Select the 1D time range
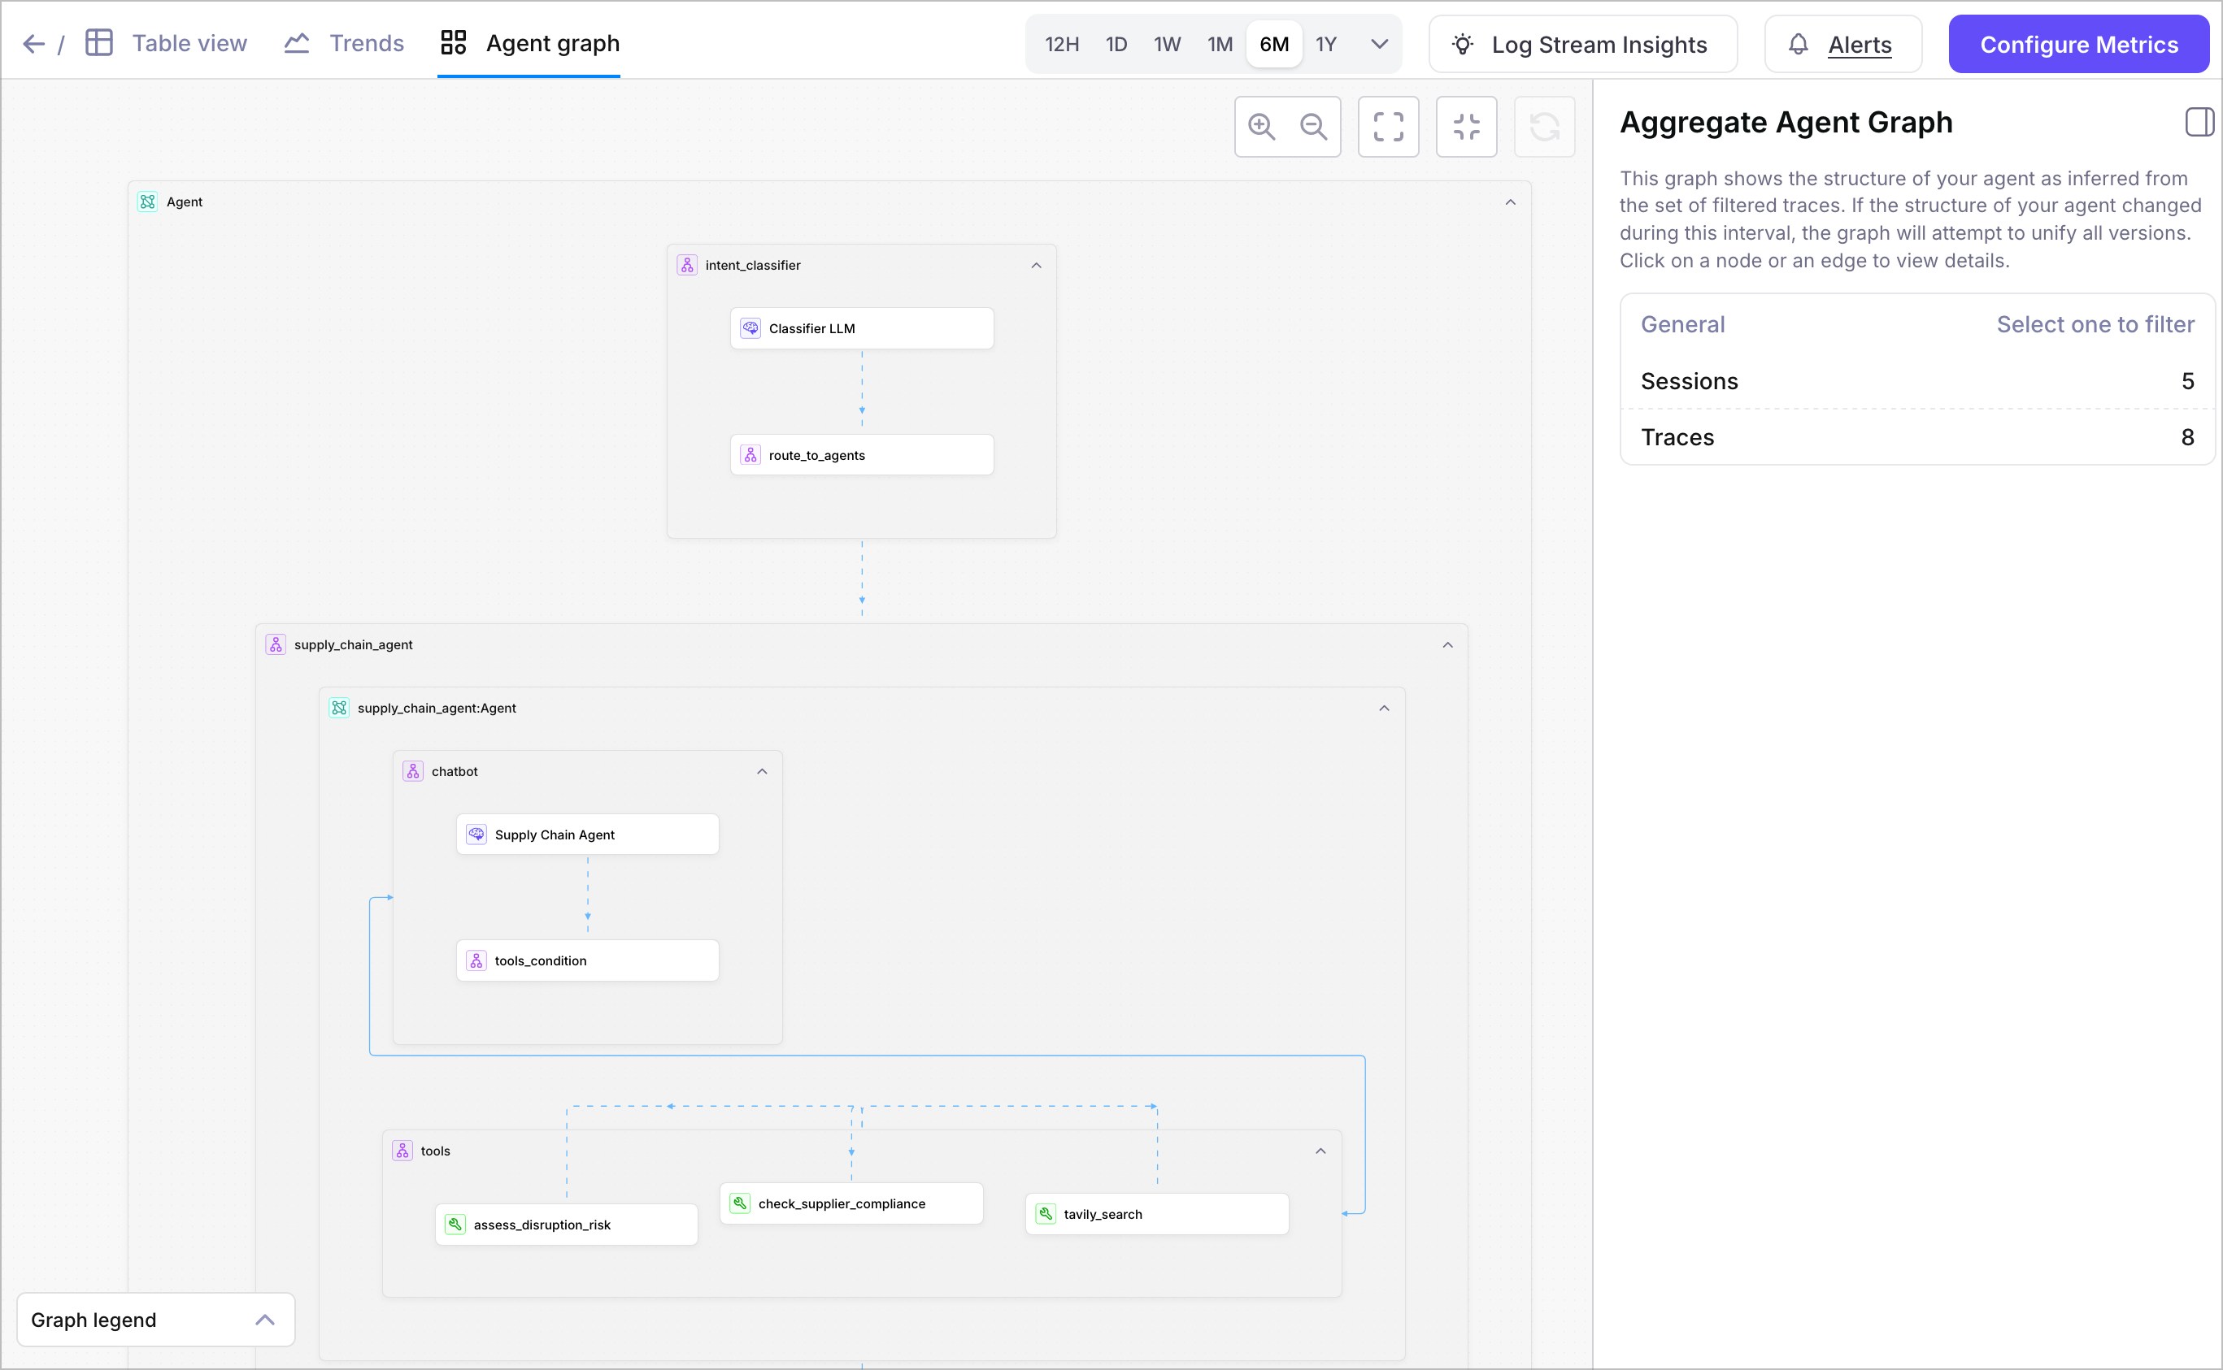2223x1370 pixels. (1116, 45)
